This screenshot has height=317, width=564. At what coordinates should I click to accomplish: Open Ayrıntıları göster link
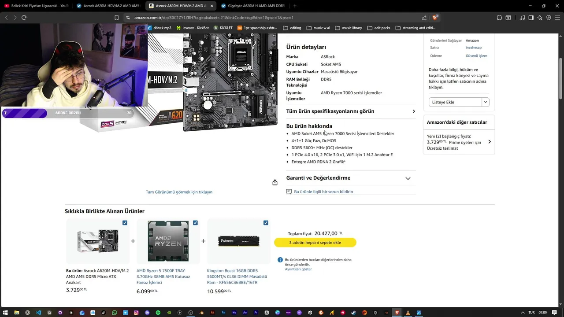(298, 269)
